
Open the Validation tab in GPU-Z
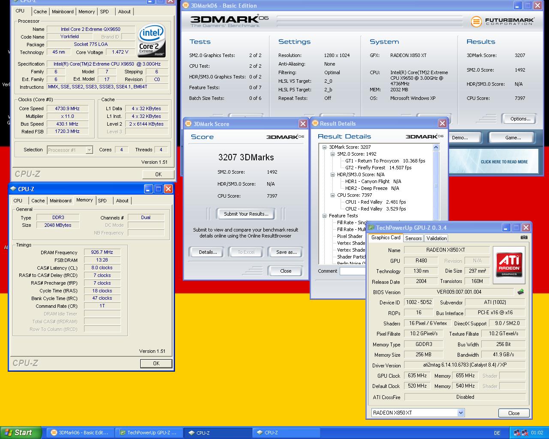(x=437, y=238)
